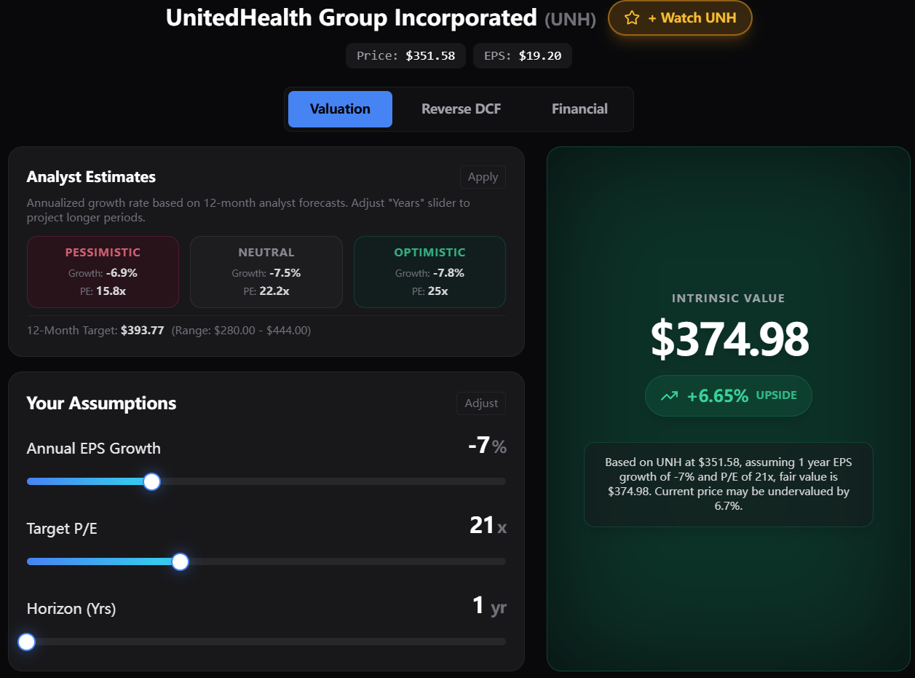Click the -7% Annual EPS Growth value
The width and height of the screenshot is (915, 678).
pyautogui.click(x=487, y=446)
